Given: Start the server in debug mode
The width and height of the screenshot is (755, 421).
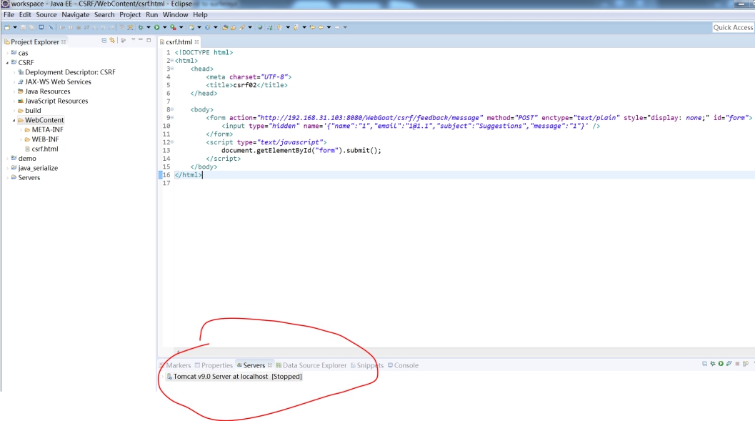Looking at the screenshot, I should click(713, 364).
